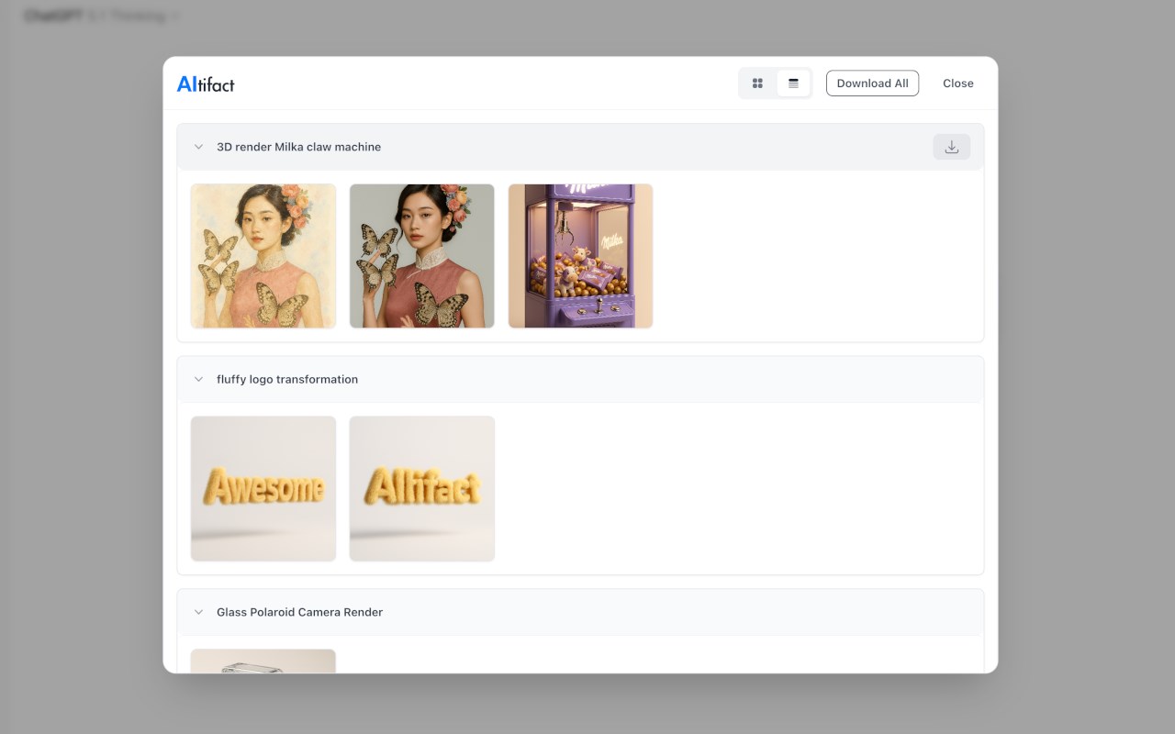This screenshot has width=1175, height=734.
Task: Open the ChatGPT model selector in background
Action: 101,16
